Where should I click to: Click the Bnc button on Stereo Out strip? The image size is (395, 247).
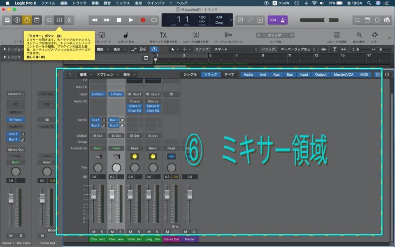click(175, 226)
